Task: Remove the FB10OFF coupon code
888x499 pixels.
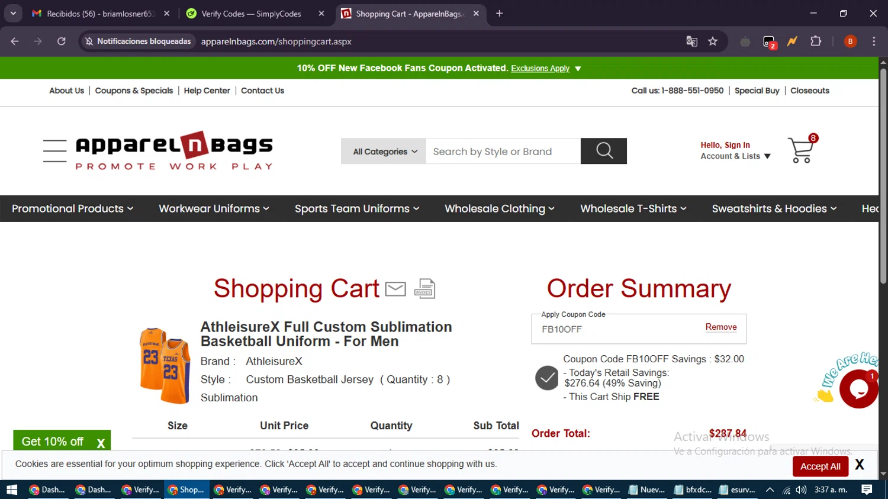Action: pyautogui.click(x=721, y=327)
